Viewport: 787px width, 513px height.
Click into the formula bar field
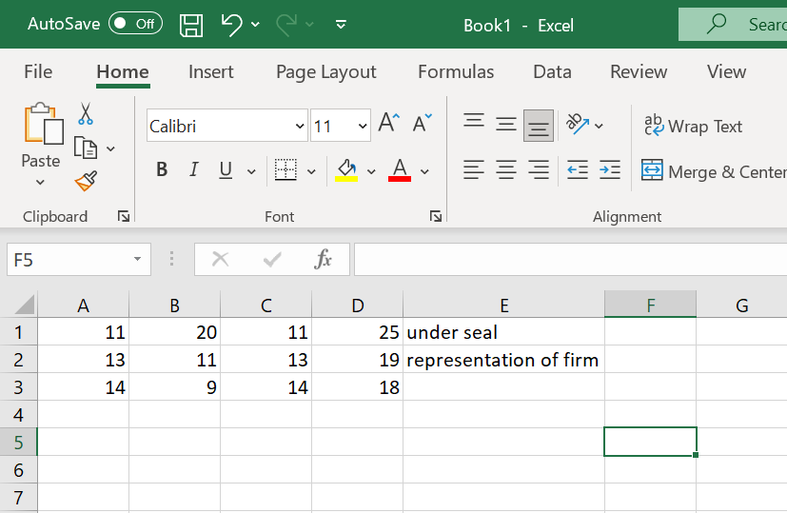click(x=570, y=260)
